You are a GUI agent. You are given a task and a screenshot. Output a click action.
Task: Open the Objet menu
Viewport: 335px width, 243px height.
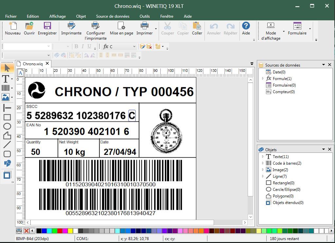(x=81, y=16)
